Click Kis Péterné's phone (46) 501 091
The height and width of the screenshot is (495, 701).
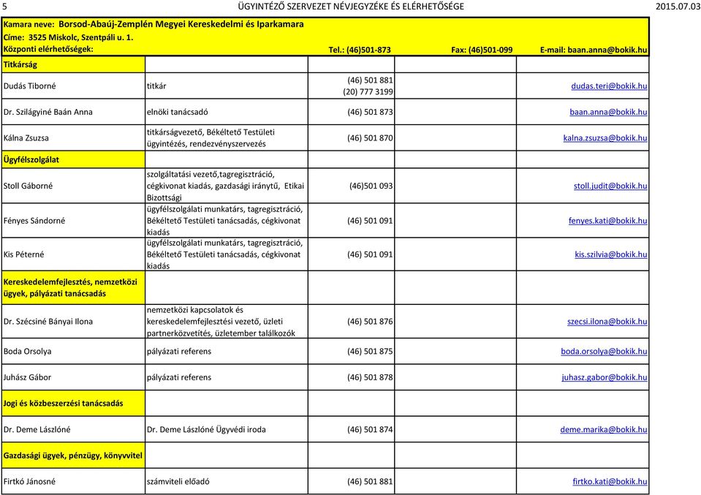(x=370, y=254)
